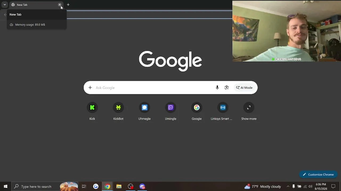Open Discord from the taskbar

click(142, 186)
